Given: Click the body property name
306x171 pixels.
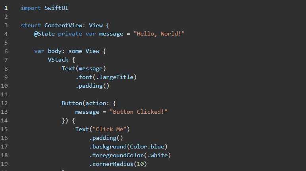Looking at the screenshot, I should click(x=55, y=51).
